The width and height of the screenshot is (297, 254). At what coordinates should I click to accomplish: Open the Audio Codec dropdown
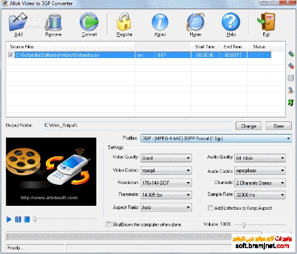pos(260,170)
